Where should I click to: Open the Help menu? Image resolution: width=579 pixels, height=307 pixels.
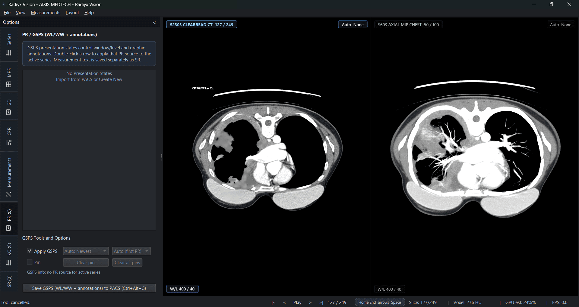89,13
